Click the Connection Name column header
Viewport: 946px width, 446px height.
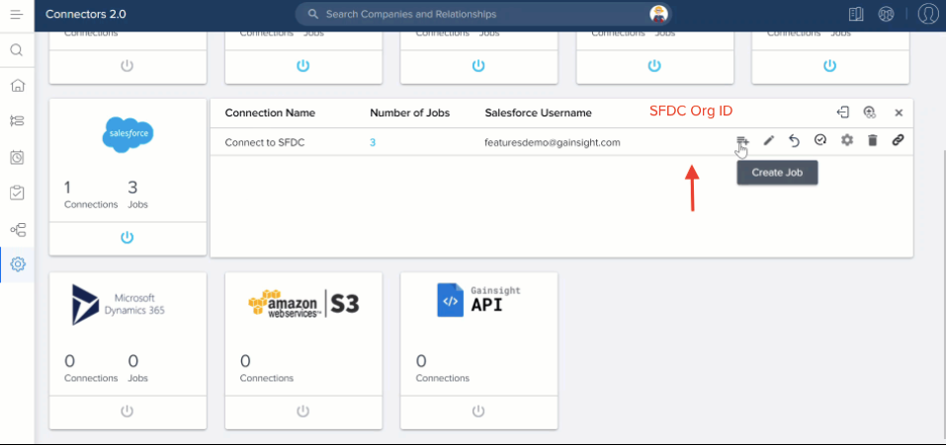[270, 112]
